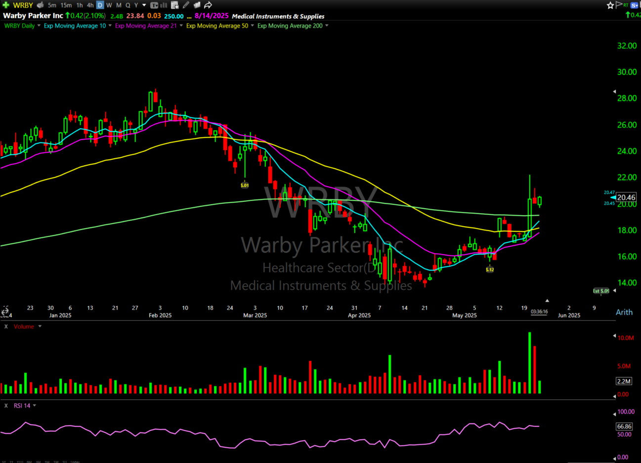The width and height of the screenshot is (641, 463).
Task: Click the RT real-time indicator
Action: [x=626, y=5]
